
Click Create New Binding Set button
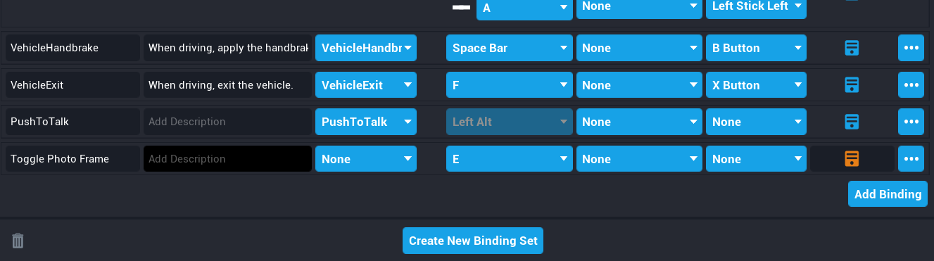click(x=473, y=241)
